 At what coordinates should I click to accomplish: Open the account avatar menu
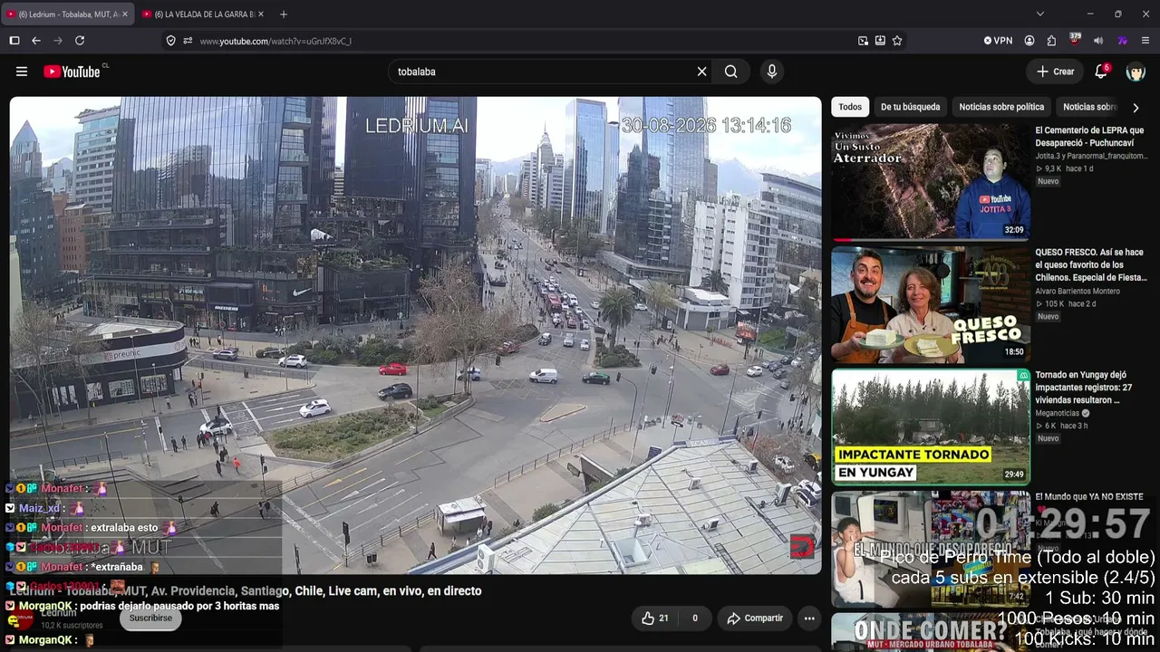point(1136,72)
